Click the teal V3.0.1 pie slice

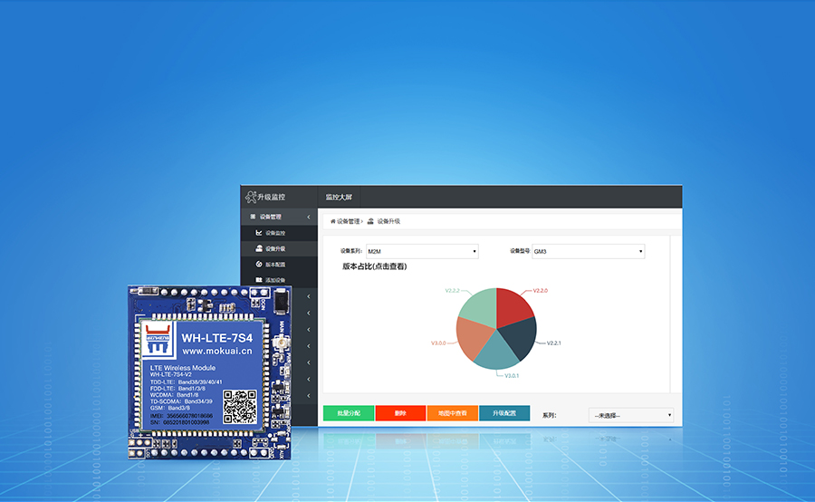497,351
